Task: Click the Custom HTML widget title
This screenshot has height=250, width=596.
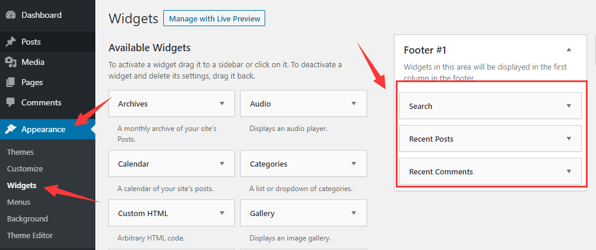Action: tap(143, 213)
